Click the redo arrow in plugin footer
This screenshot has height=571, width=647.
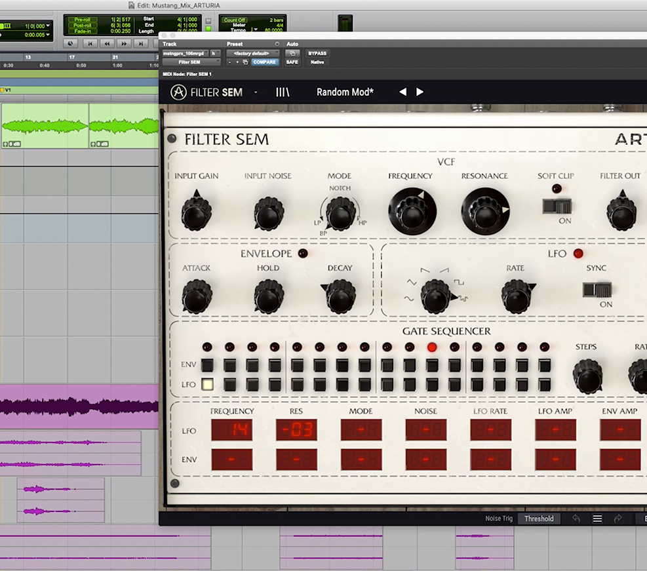pyautogui.click(x=618, y=519)
